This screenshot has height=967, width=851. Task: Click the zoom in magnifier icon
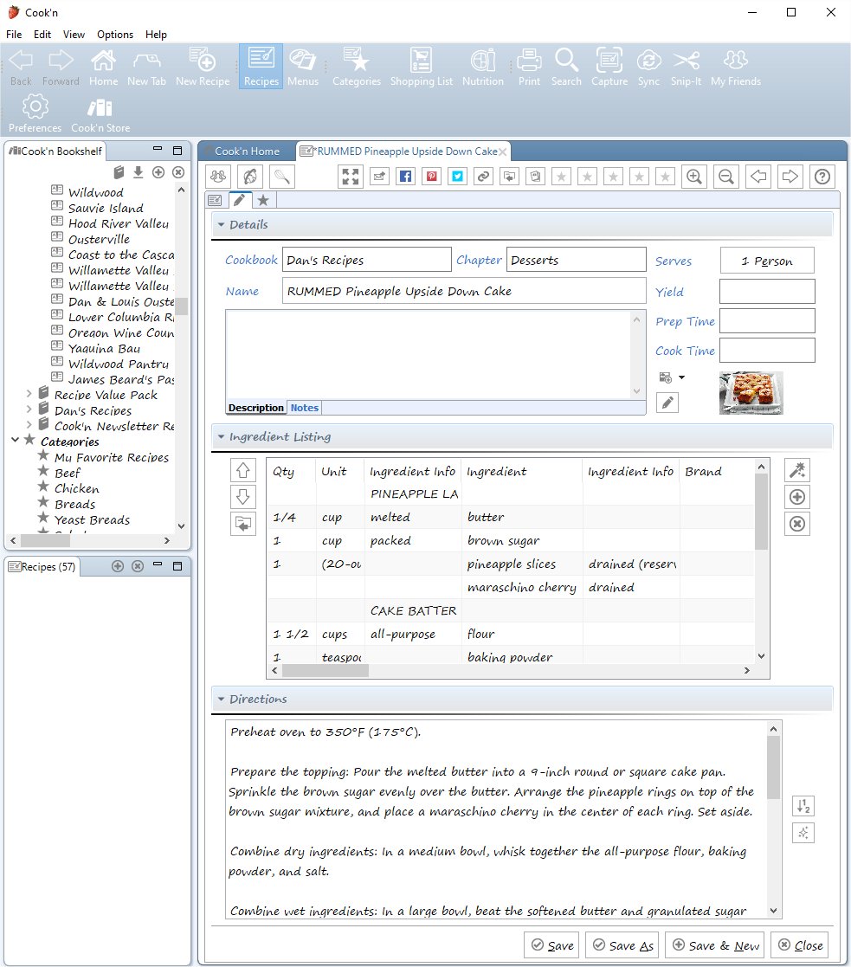coord(693,177)
